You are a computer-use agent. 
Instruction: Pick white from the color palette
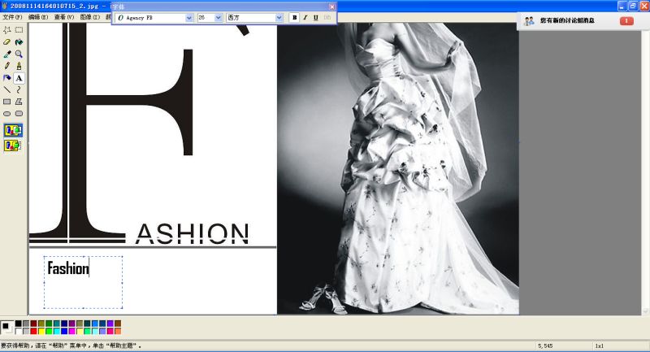18,331
